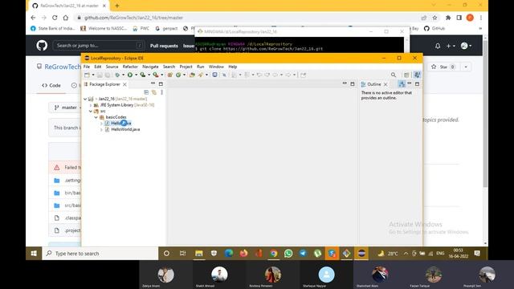Click the GitHub bookmark in Chrome bookmarks bar
The width and height of the screenshot is (514, 289).
pyautogui.click(x=434, y=29)
